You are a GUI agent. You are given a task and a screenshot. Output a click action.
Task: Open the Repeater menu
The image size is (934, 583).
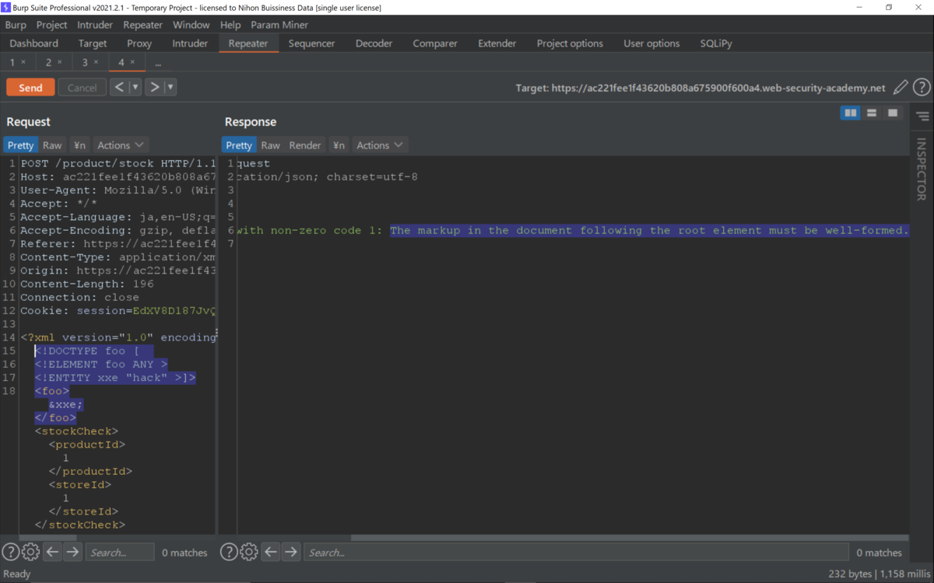pyautogui.click(x=142, y=25)
